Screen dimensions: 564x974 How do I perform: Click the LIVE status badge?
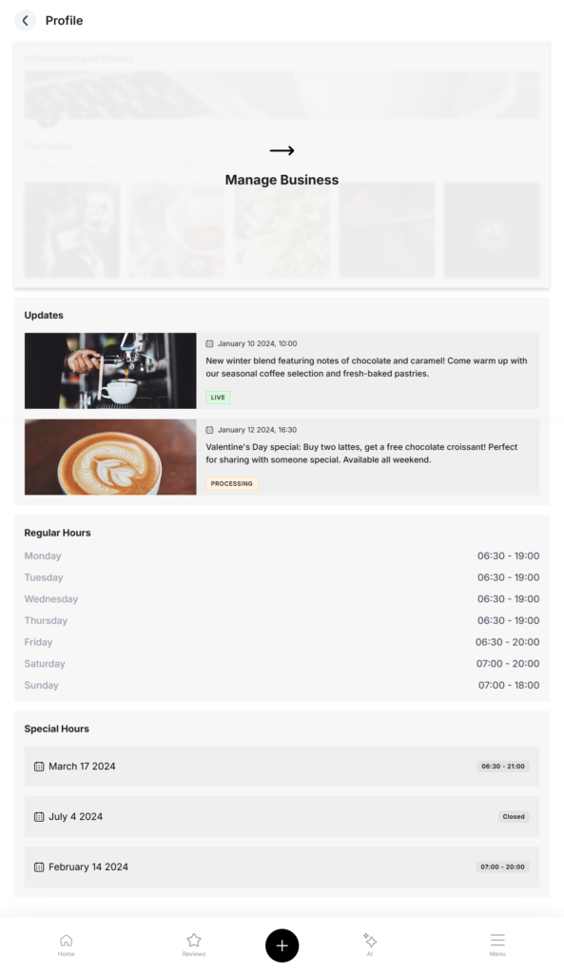[x=218, y=398]
